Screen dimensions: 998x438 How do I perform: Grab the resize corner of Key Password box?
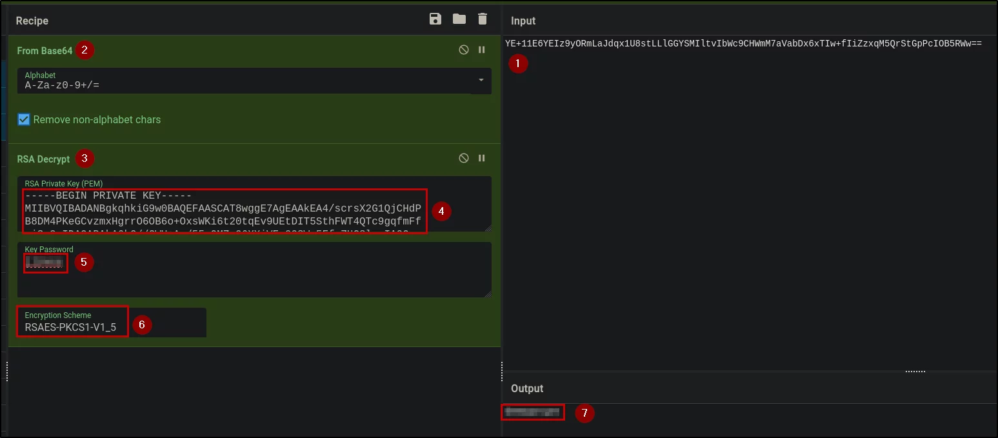tap(488, 294)
